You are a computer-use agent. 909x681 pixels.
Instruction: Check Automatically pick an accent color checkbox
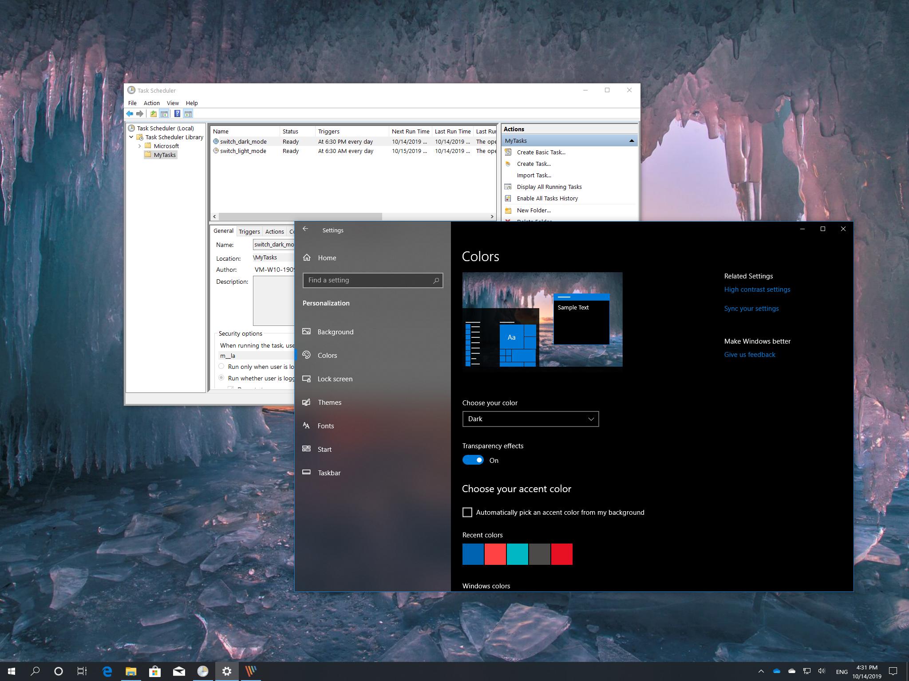[467, 513]
